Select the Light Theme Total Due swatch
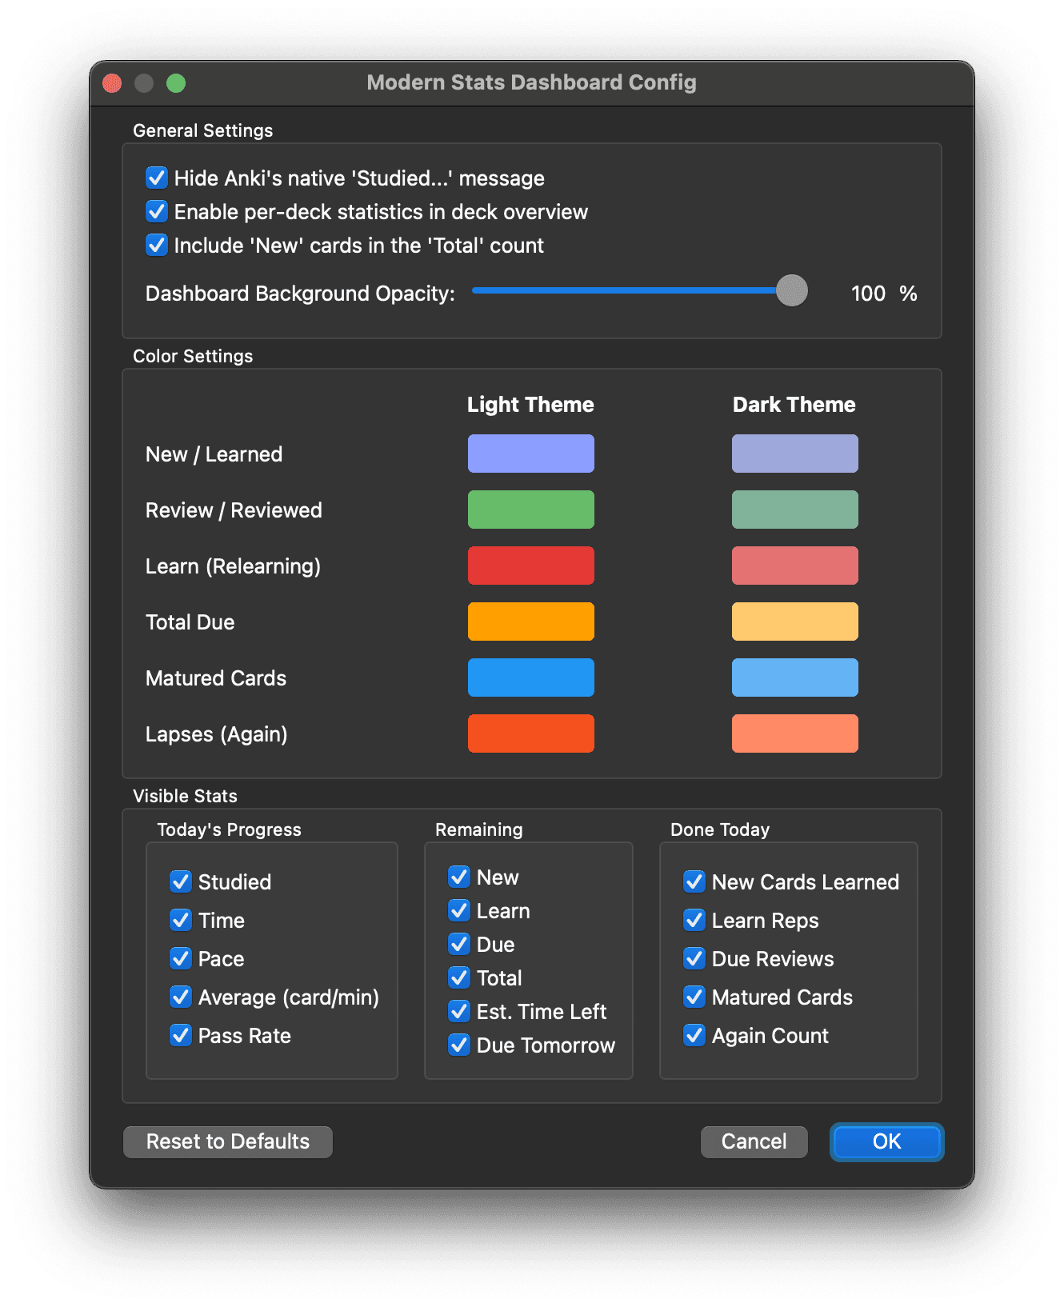The height and width of the screenshot is (1307, 1064). pyautogui.click(x=531, y=622)
